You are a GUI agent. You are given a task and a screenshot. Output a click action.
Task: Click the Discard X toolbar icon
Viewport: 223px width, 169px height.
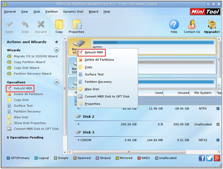pos(41,24)
